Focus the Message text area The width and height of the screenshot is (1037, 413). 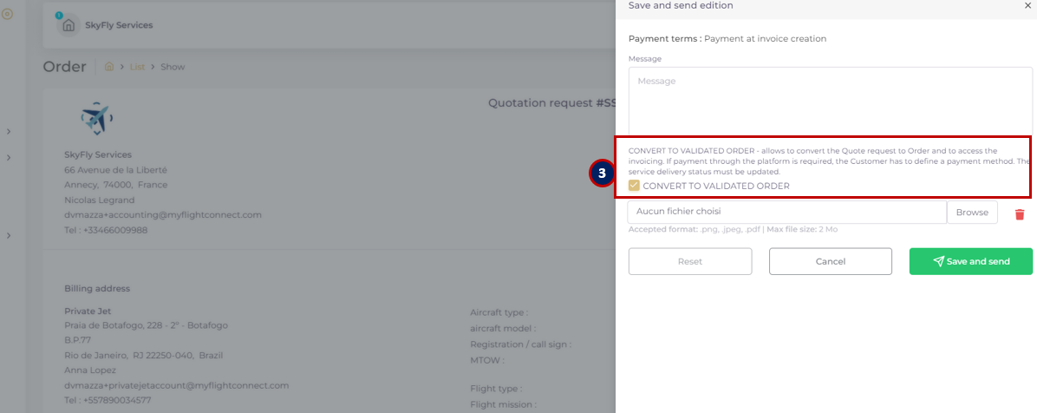tap(830, 101)
